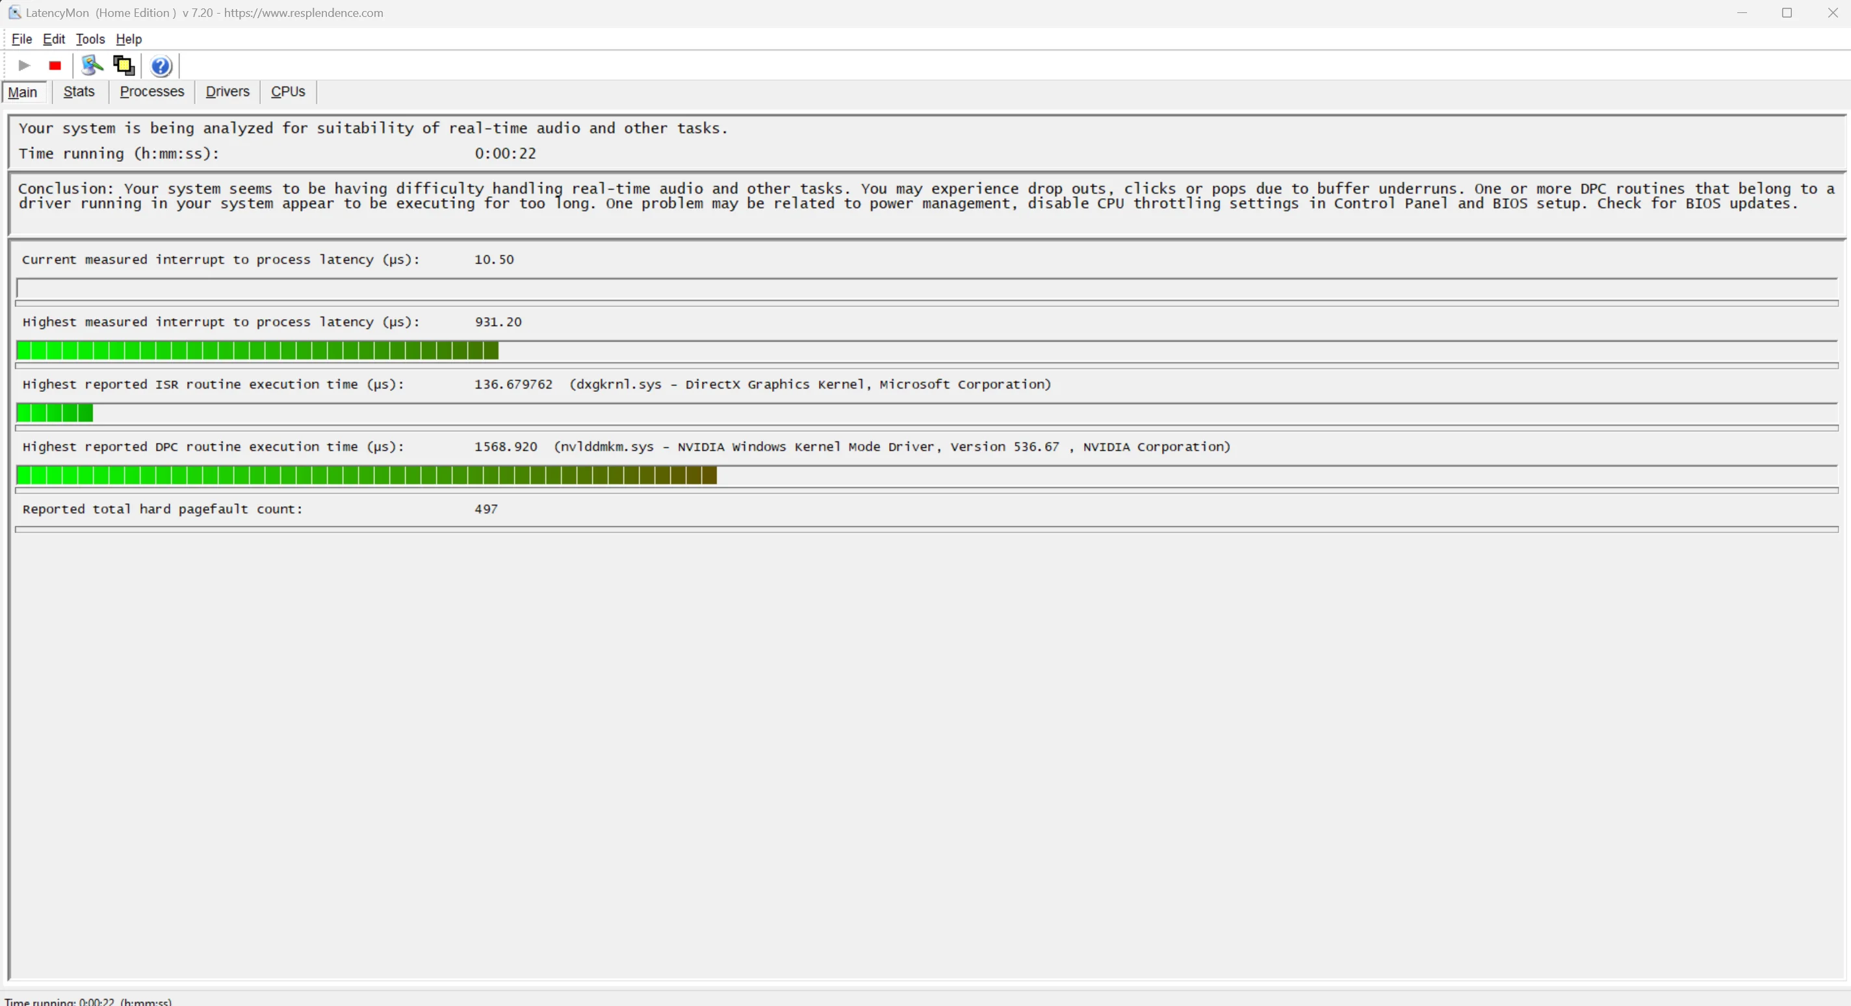Open the options icon showing monitor and pen
The height and width of the screenshot is (1006, 1851).
click(92, 66)
